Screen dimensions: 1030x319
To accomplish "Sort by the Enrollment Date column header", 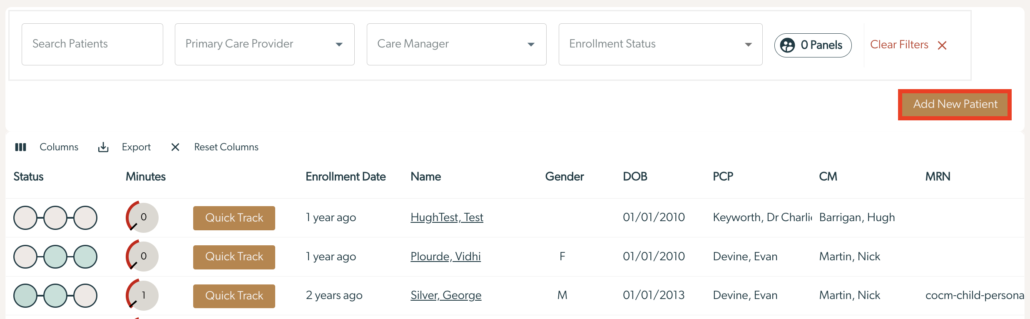I will click(x=346, y=177).
